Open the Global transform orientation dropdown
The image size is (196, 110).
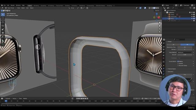pyautogui.click(x=72, y=8)
